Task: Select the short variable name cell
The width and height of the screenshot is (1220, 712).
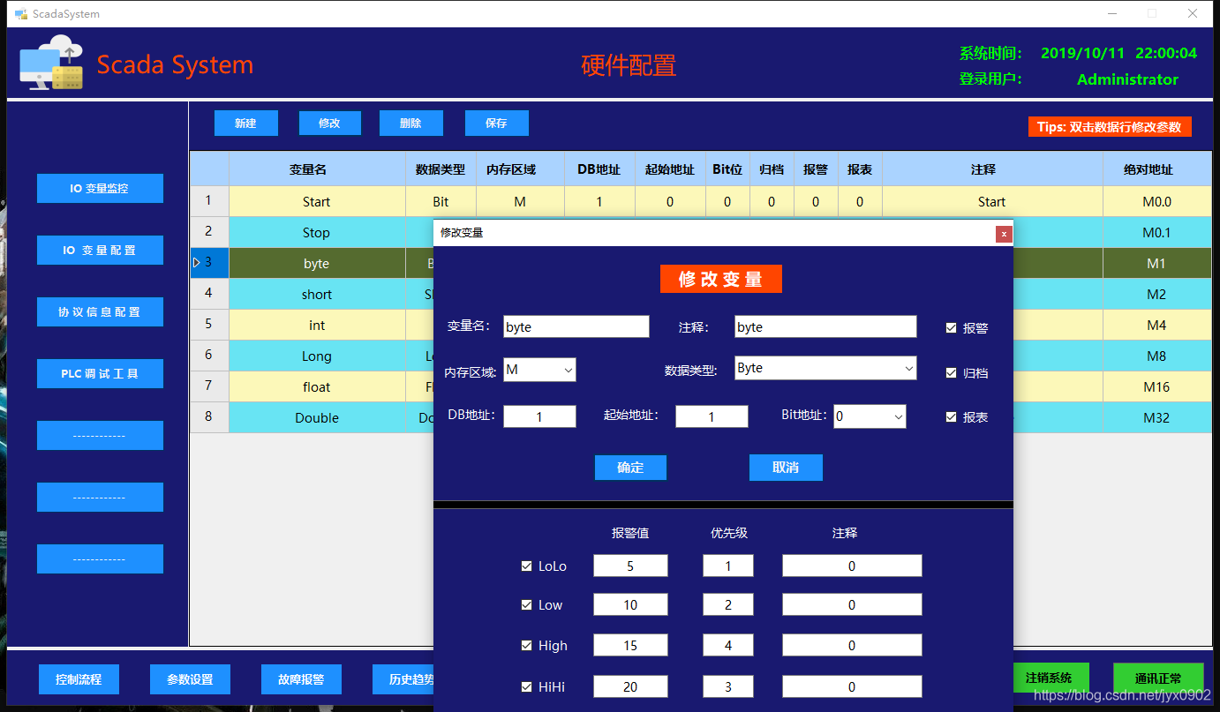Action: pos(317,294)
